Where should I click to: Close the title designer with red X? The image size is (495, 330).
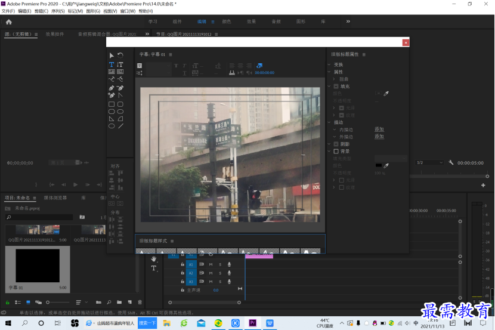tap(406, 42)
